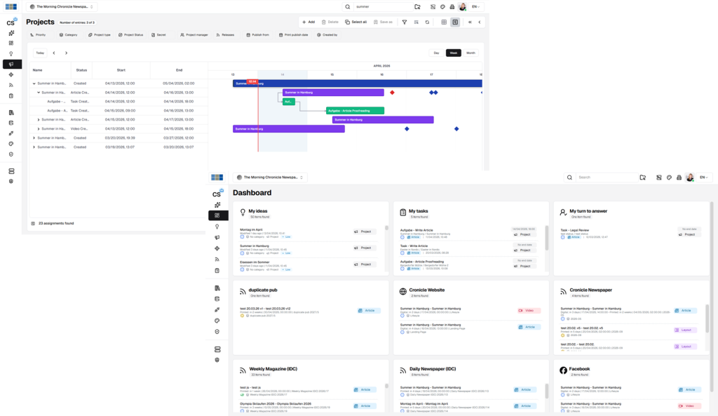Open the Project Status filter dropdown
Screen dimensions: 718x416
pos(131,34)
